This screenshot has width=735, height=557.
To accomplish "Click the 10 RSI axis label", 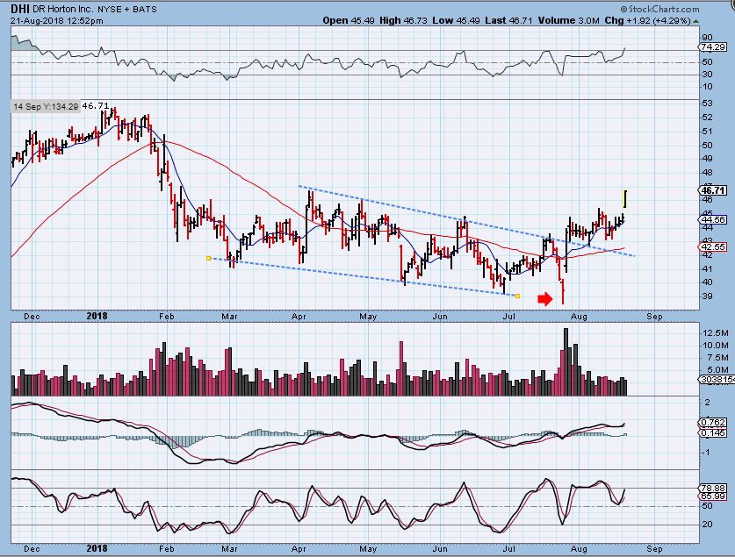I will point(708,87).
